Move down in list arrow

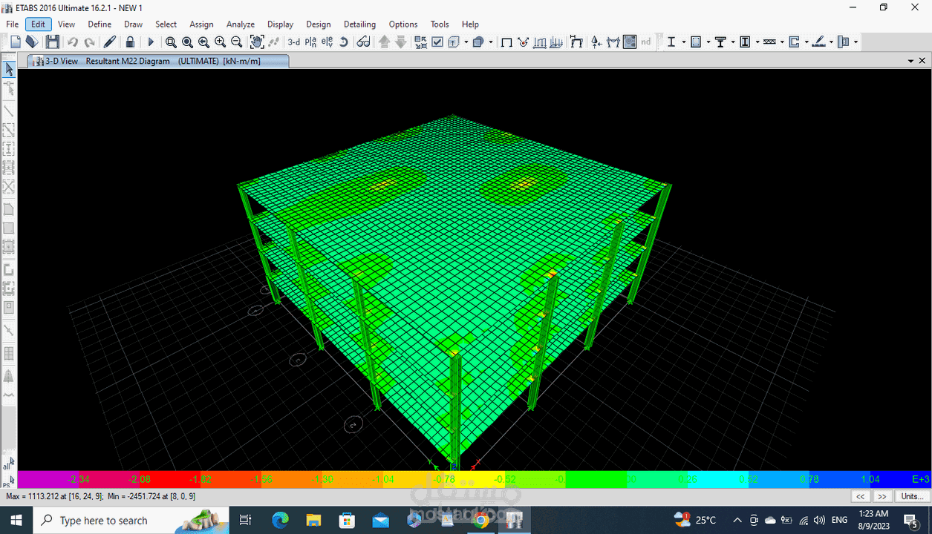click(x=400, y=42)
